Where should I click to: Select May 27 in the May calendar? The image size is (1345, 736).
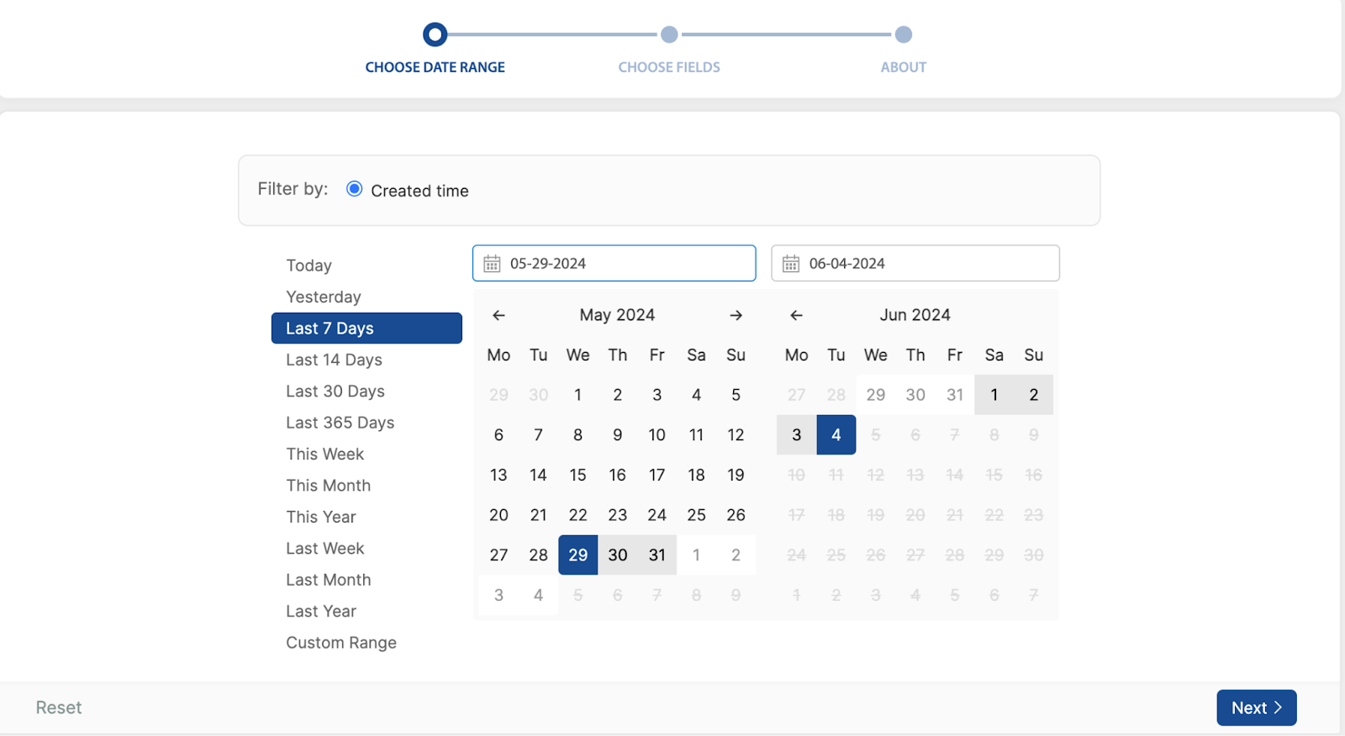[x=498, y=555]
